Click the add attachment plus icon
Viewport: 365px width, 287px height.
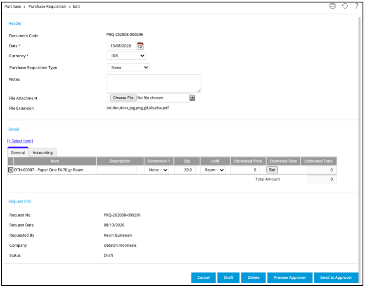[x=192, y=98]
